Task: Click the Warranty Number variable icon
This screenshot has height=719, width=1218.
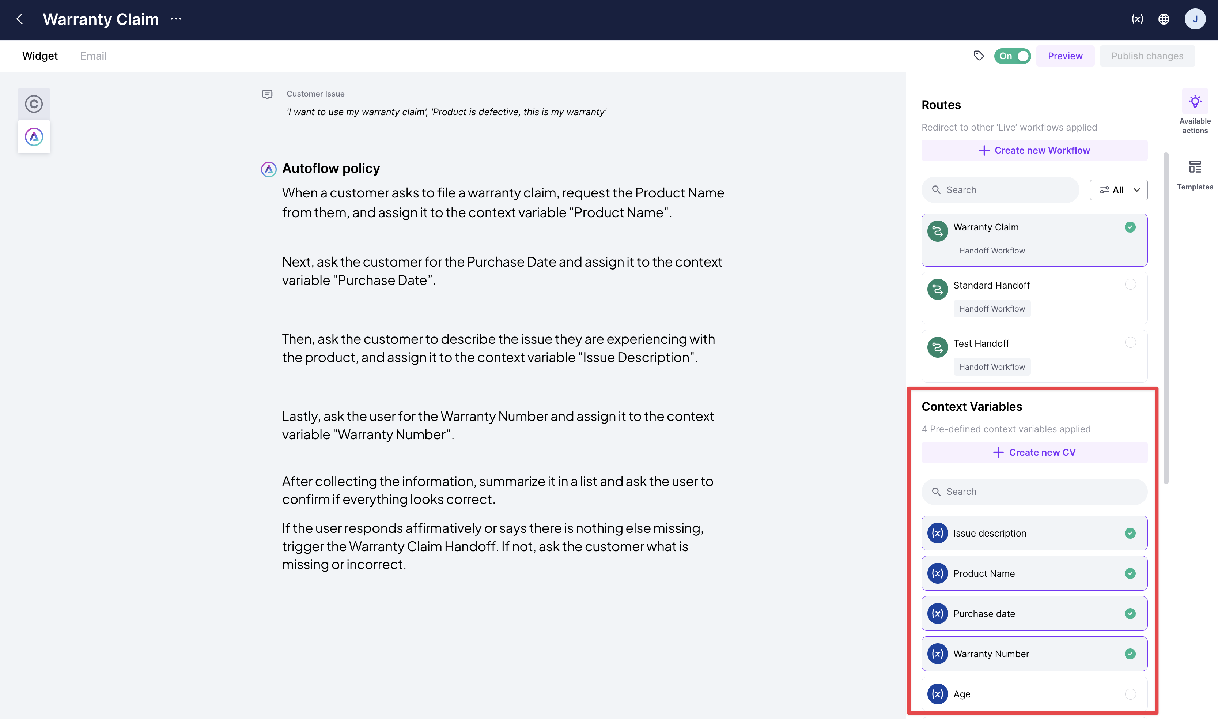Action: point(938,654)
